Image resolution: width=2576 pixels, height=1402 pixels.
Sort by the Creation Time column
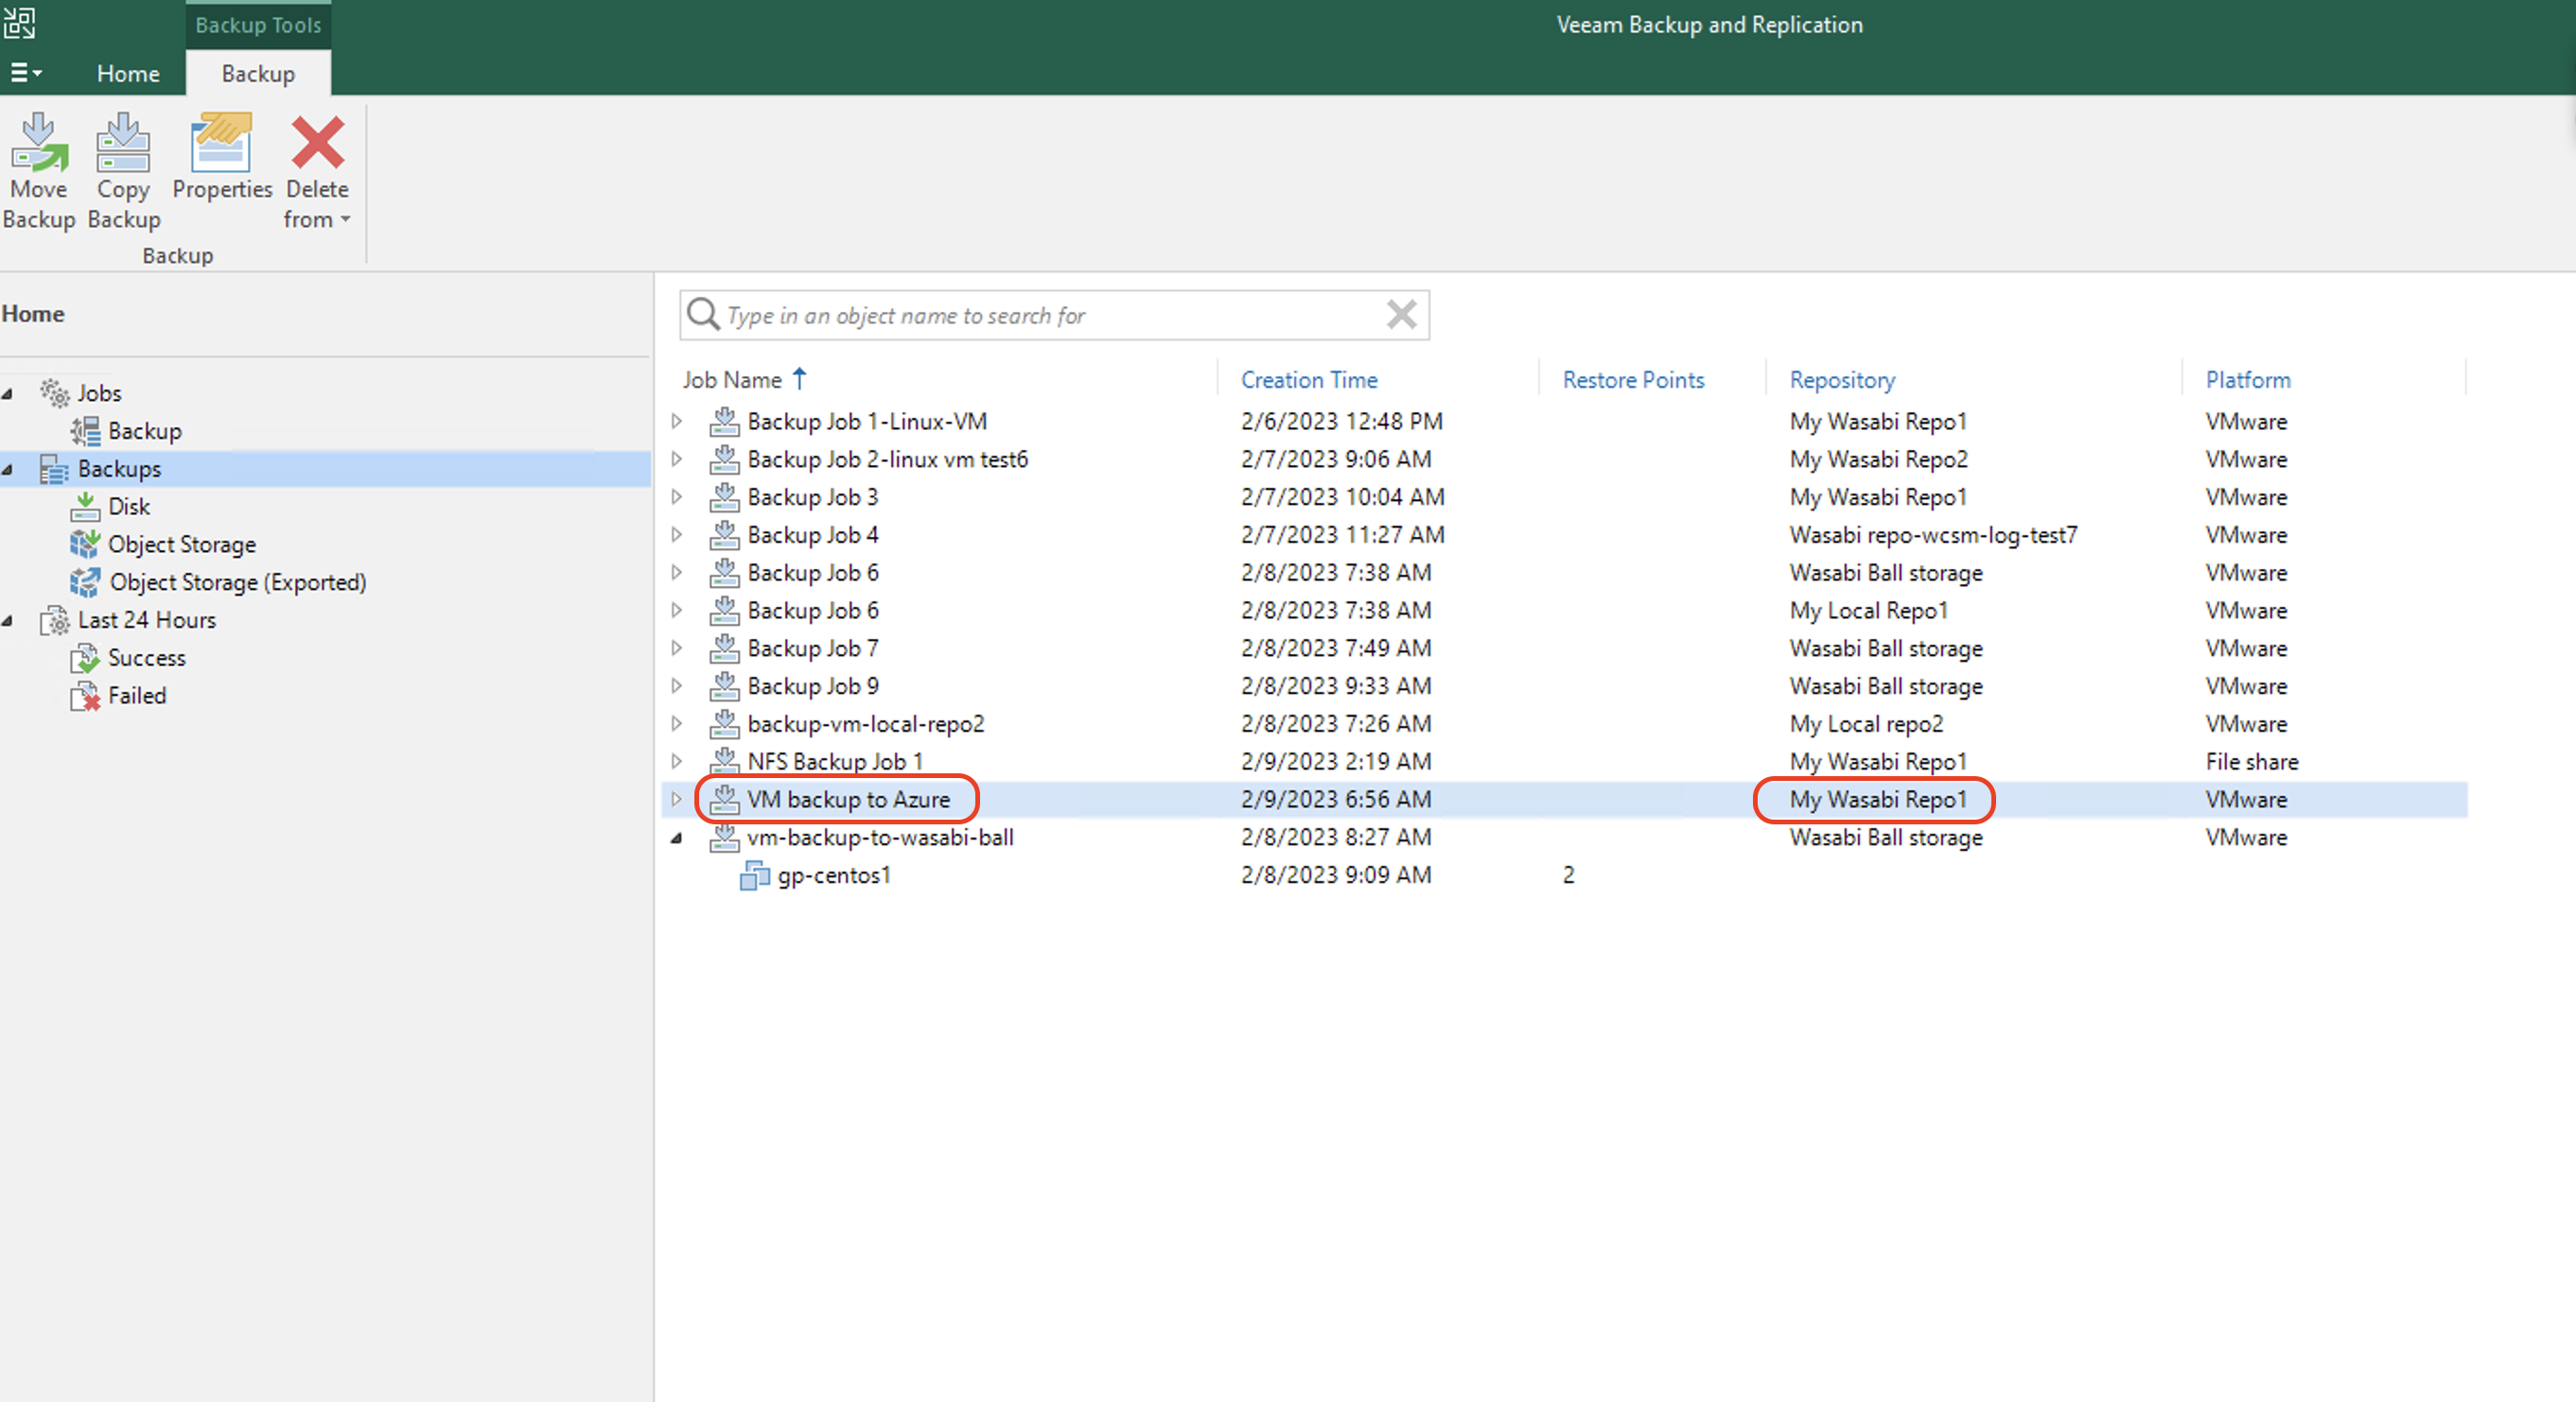[x=1309, y=380]
